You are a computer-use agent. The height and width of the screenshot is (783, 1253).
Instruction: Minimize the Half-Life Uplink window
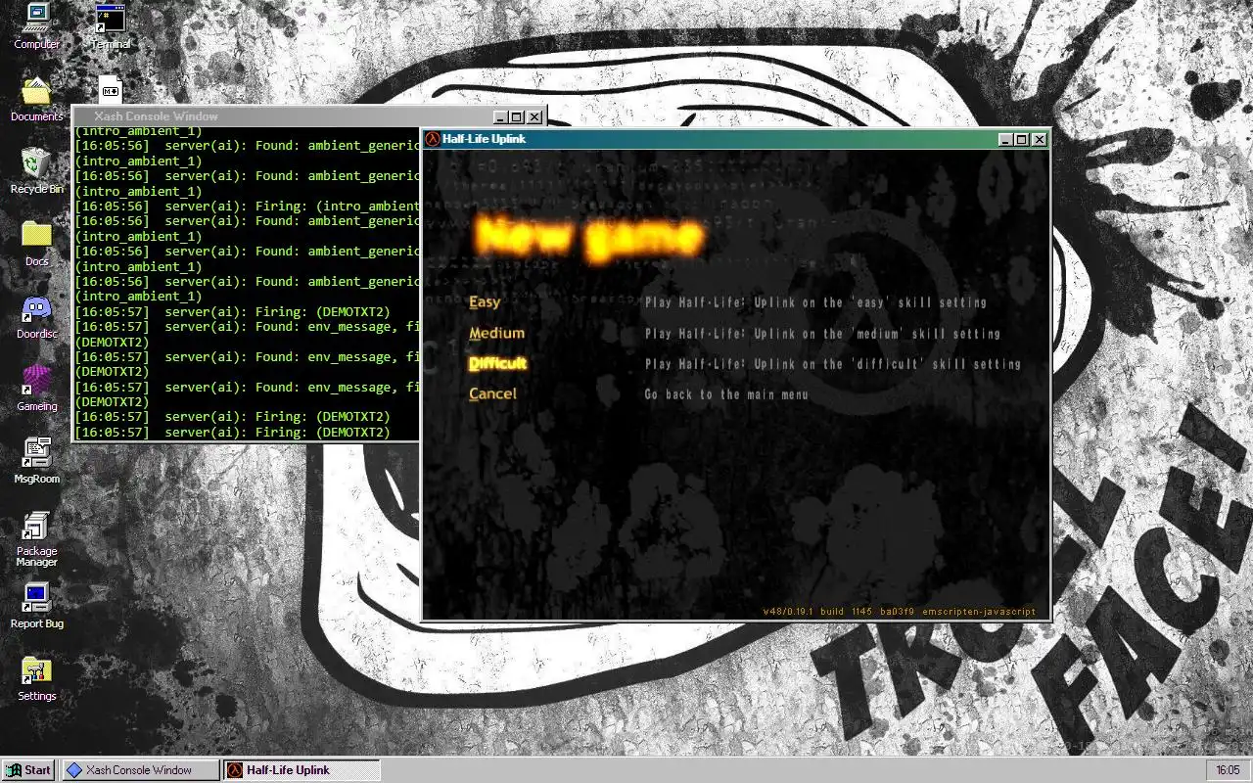coord(1005,140)
